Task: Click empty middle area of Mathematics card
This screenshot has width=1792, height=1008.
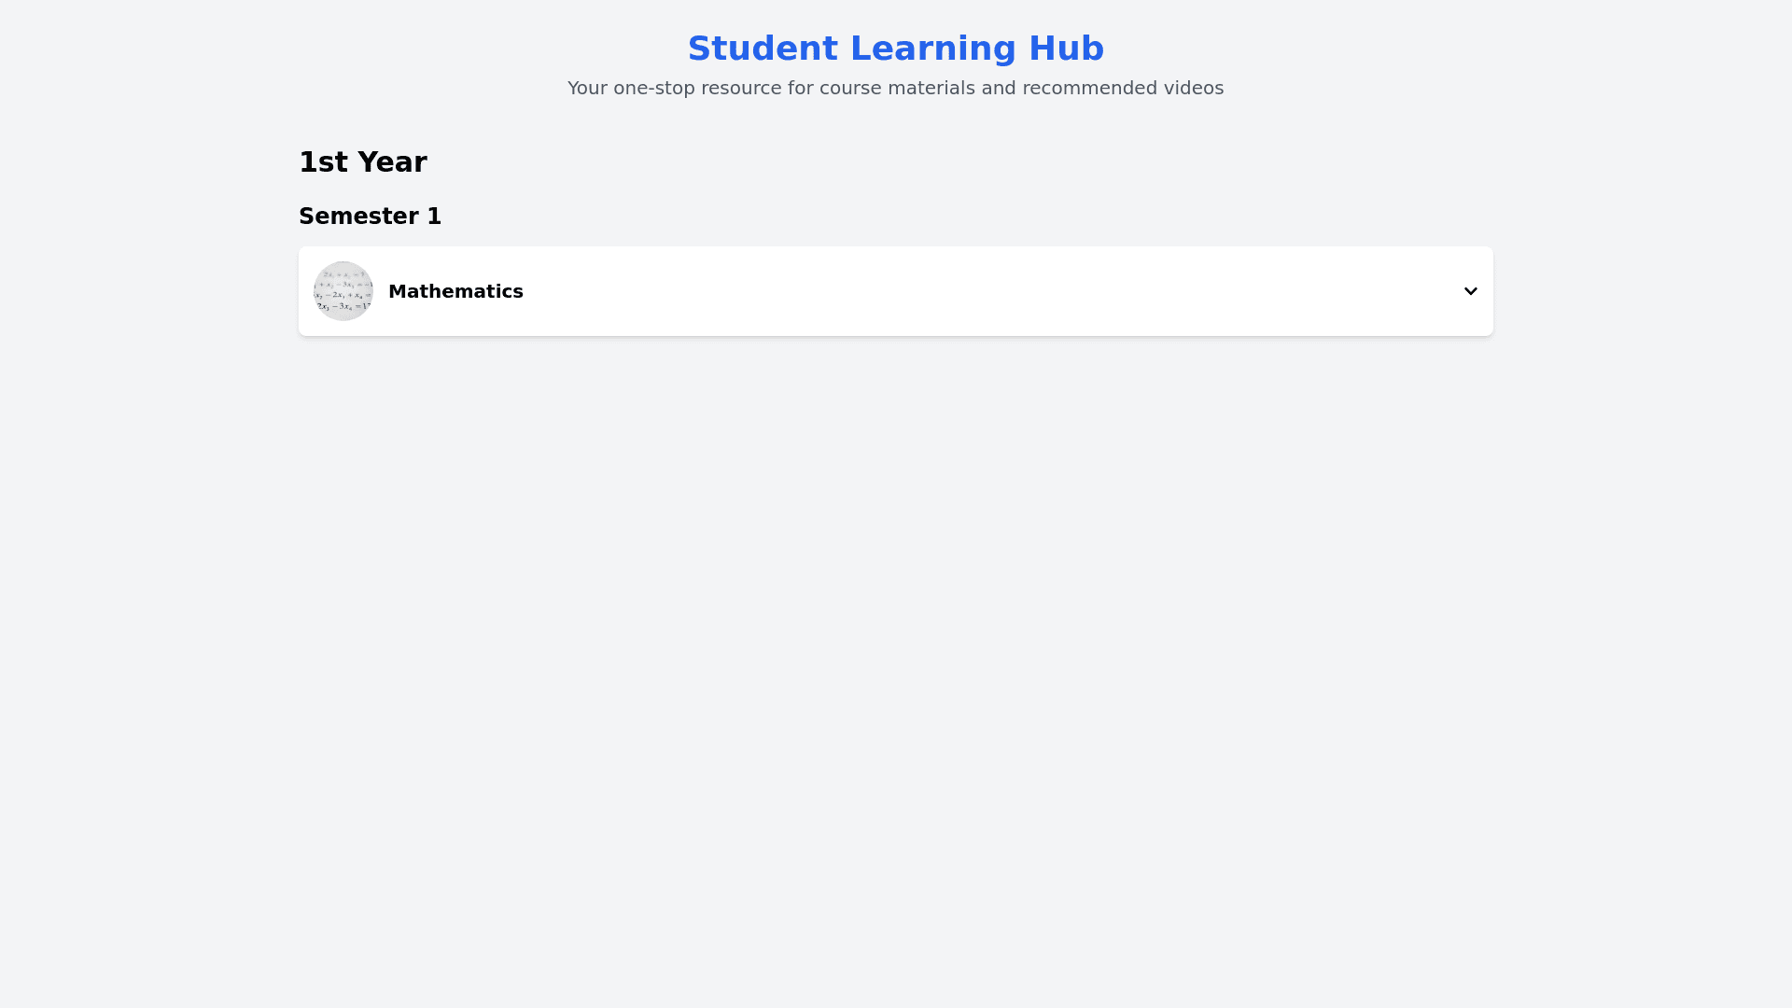Action: 933,291
